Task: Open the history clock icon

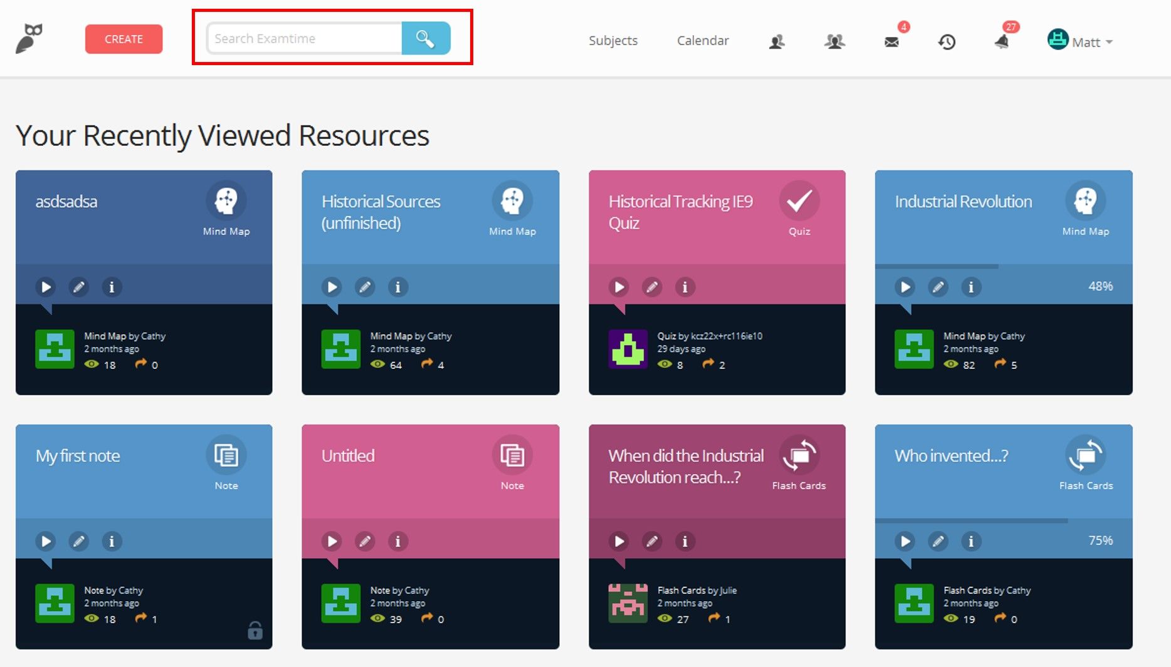Action: click(x=947, y=42)
